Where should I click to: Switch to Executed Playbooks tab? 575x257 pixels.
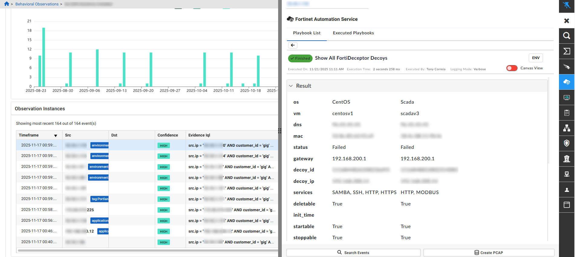tap(353, 33)
